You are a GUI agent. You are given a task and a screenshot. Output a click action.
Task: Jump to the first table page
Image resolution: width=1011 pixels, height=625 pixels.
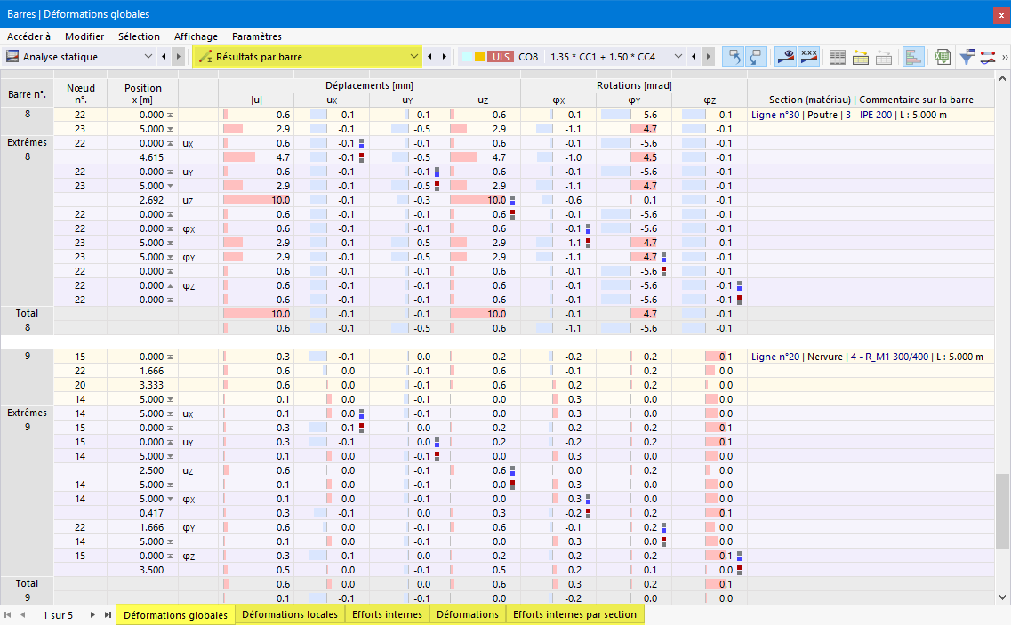(x=8, y=615)
